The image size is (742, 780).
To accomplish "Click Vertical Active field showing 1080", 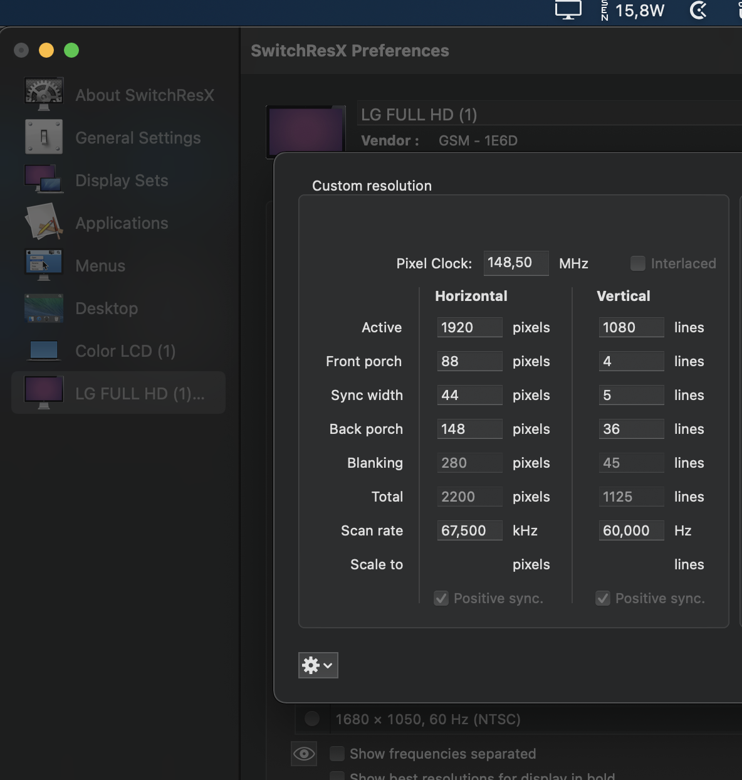I will [632, 327].
